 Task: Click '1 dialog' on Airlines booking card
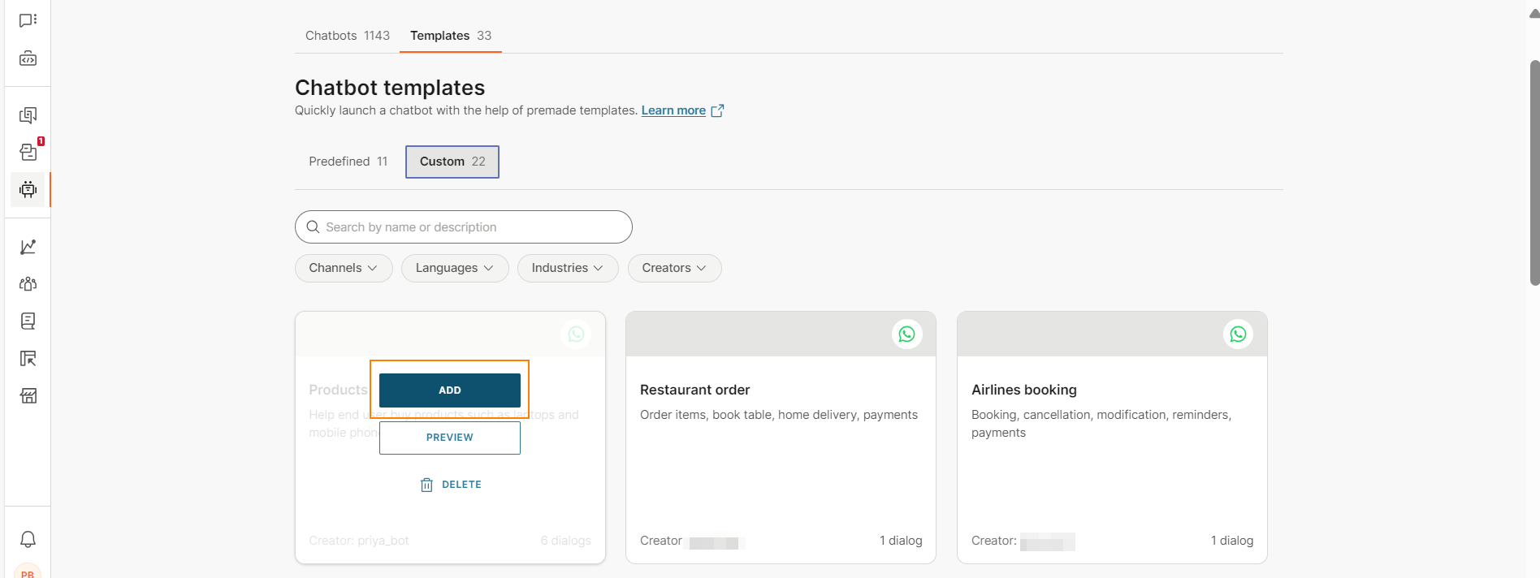[x=1232, y=541]
